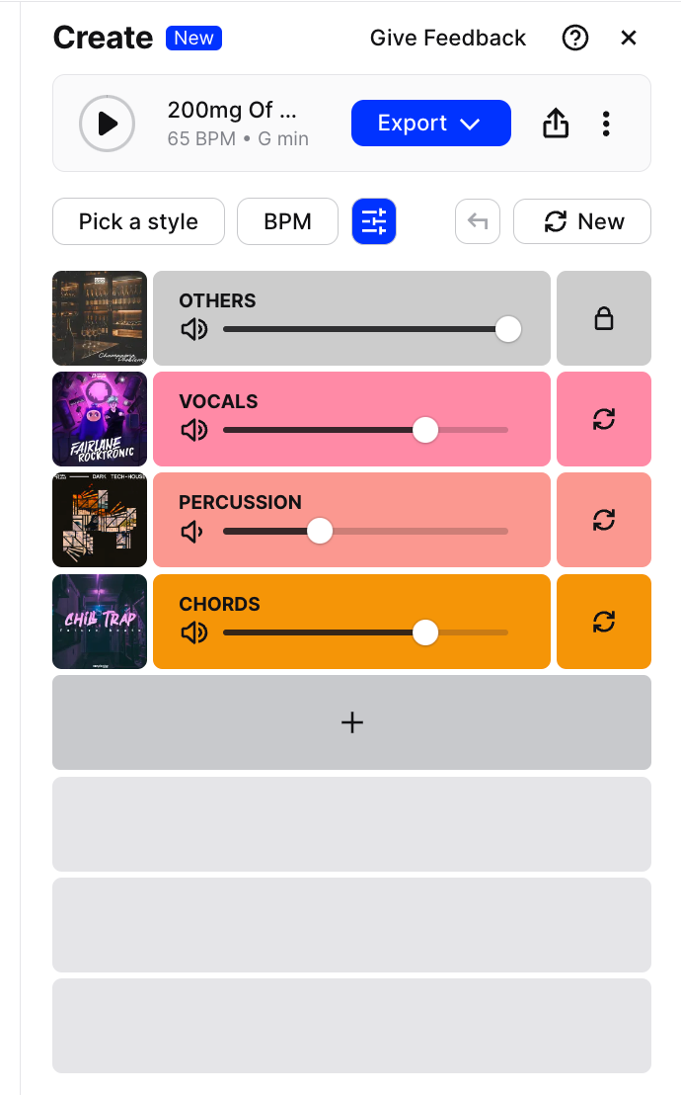Viewport: 681px width, 1095px height.
Task: Open the BPM selector
Action: coord(287,221)
